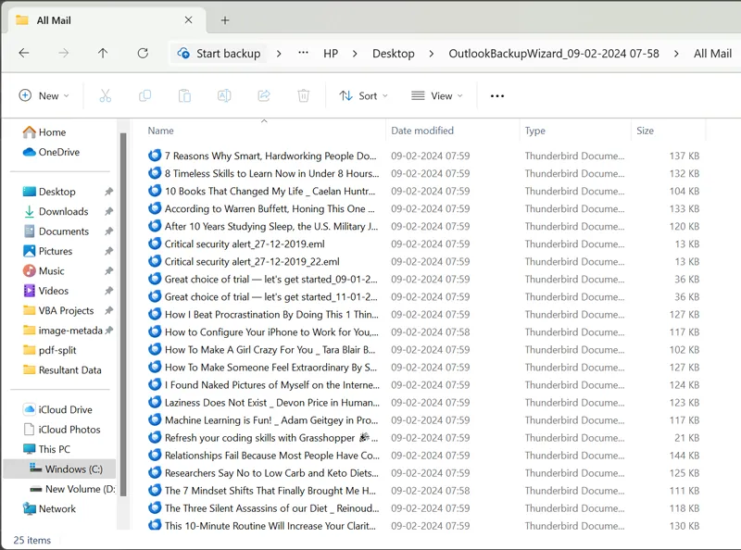This screenshot has width=741, height=550.
Task: Open the Sort dropdown menu
Action: tap(364, 95)
